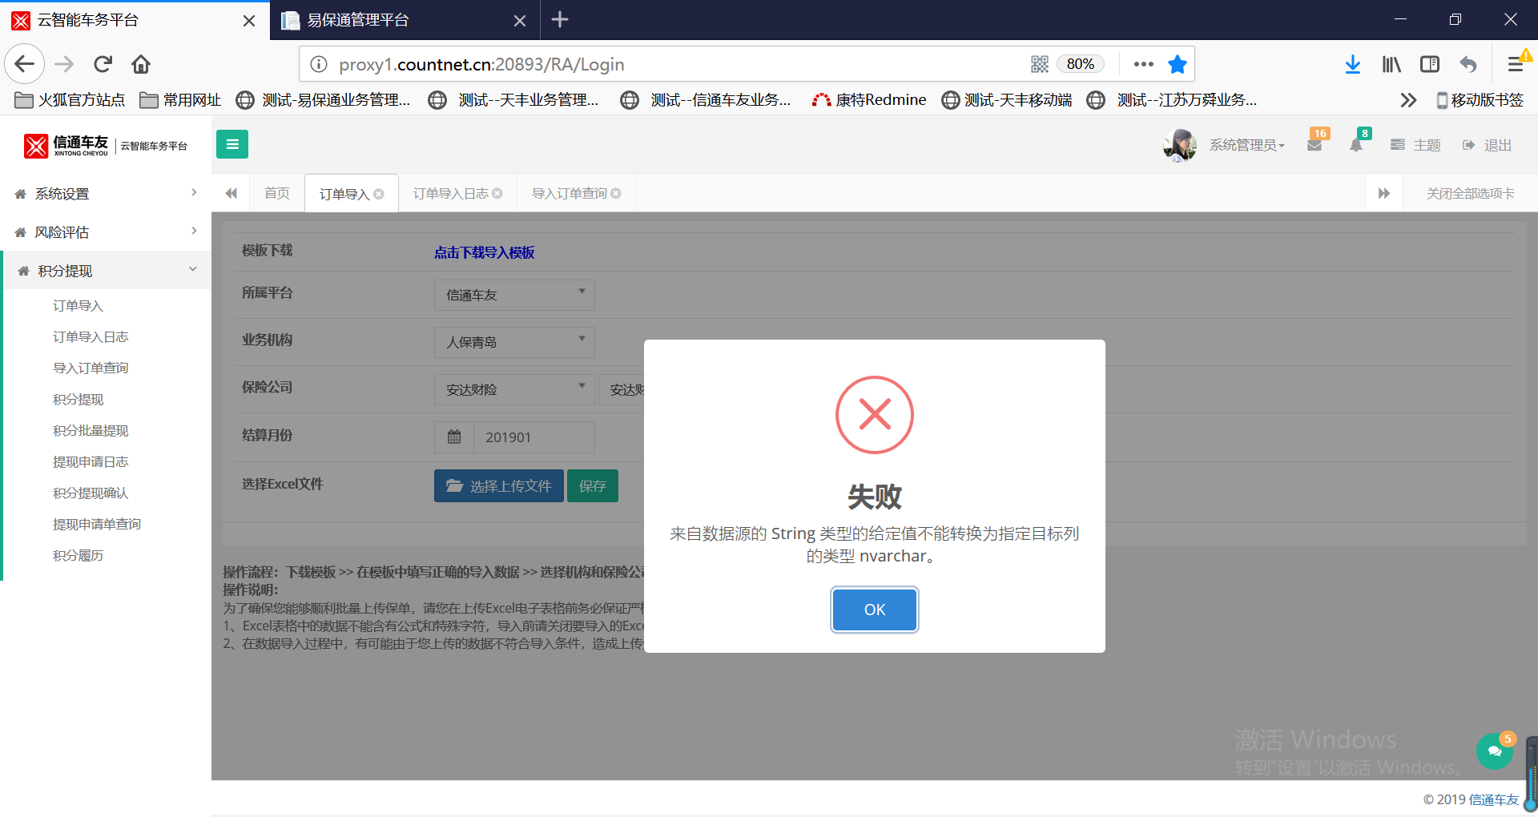Click the calendar icon beside 201901
Viewport: 1538px width, 817px height.
pyautogui.click(x=454, y=437)
